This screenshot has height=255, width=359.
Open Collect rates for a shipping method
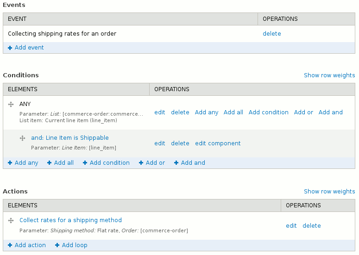click(x=70, y=220)
